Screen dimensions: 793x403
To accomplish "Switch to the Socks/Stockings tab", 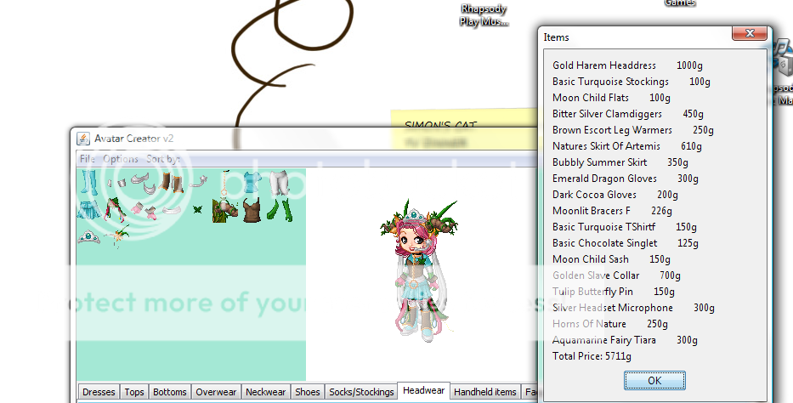I will [361, 392].
